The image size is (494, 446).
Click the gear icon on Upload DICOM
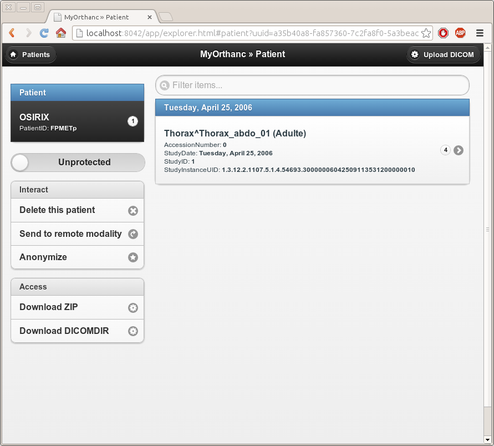pos(415,54)
